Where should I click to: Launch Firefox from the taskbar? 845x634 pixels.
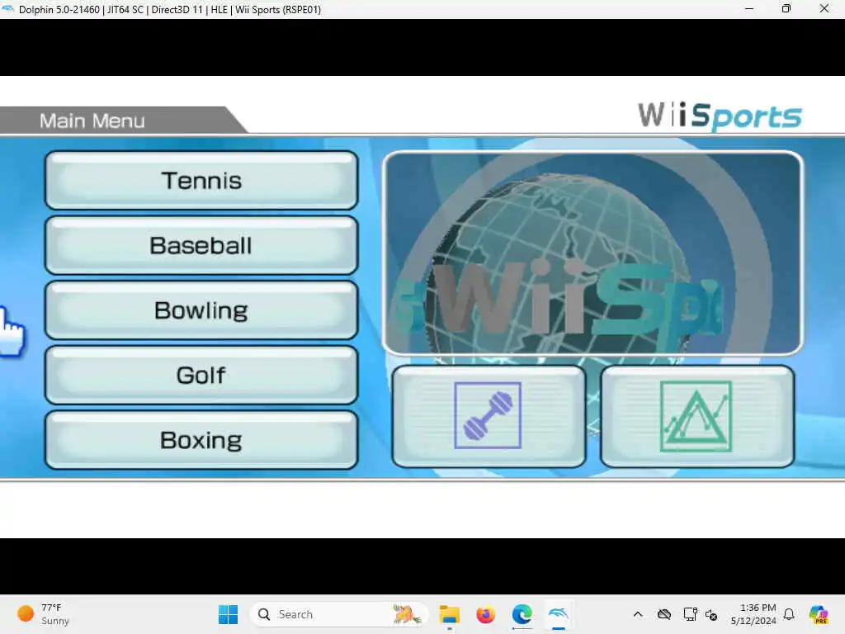click(x=485, y=614)
